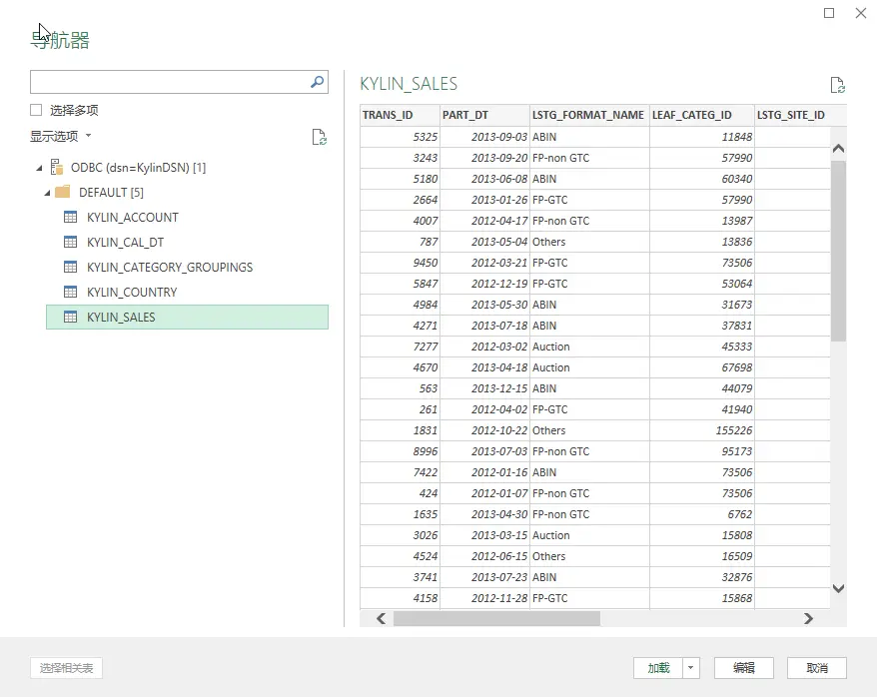Image resolution: width=877 pixels, height=697 pixels.
Task: Select KYLIN_CAL_DT in the tree
Action: coord(125,243)
